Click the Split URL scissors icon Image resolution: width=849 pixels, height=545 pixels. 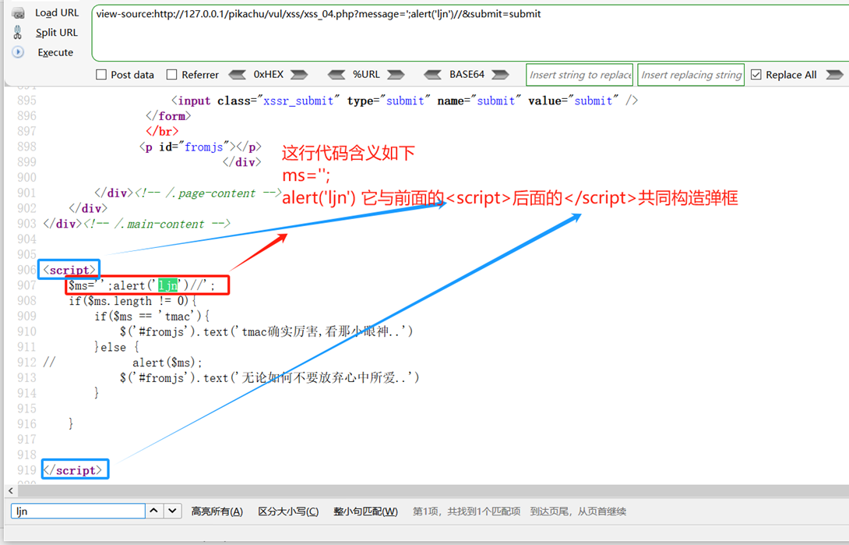(18, 33)
